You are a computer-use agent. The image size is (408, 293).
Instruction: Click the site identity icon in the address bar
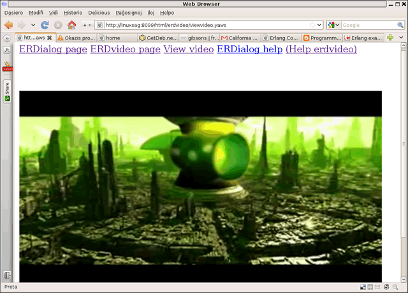click(x=99, y=25)
